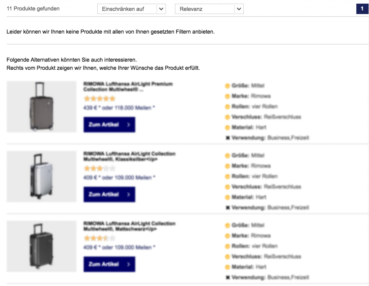Open RIMOWA AirLight Premium Collection title link
369x286 pixels.
128,87
